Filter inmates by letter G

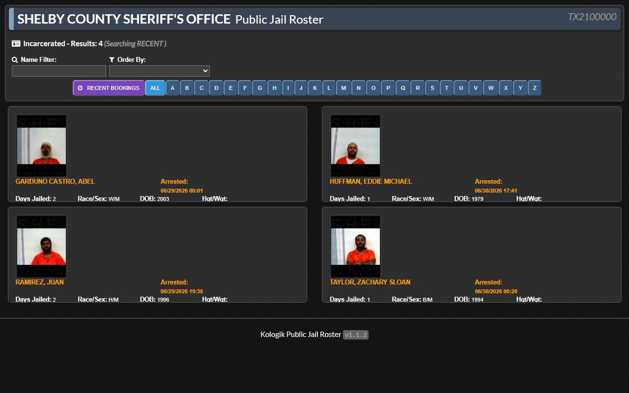point(259,88)
